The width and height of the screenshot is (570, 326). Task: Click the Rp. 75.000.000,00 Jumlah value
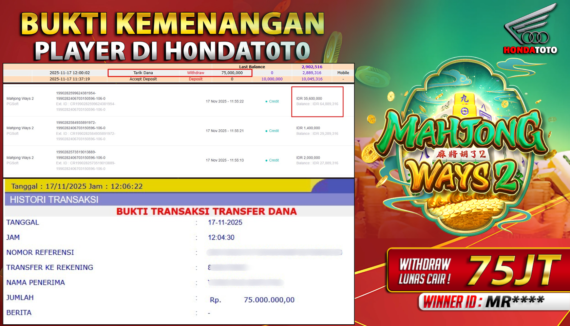(x=252, y=300)
